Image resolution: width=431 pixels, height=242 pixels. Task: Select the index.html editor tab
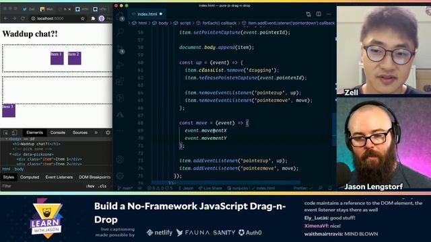coord(147,14)
